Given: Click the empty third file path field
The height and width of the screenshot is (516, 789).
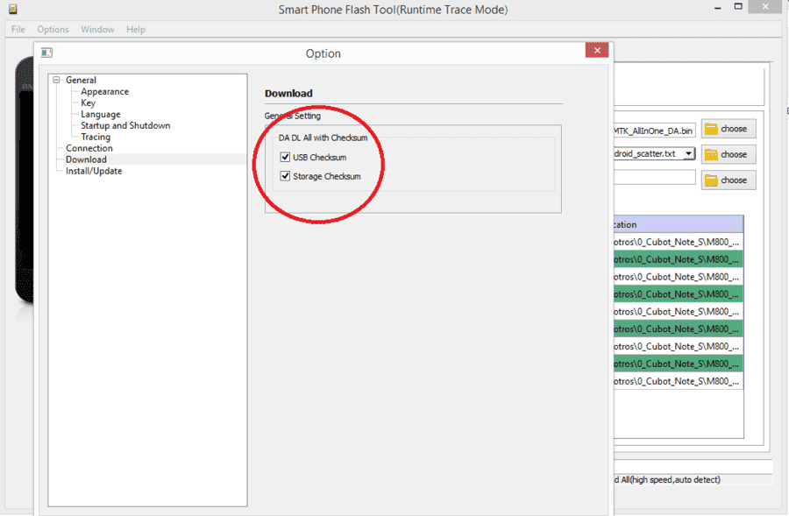Looking at the screenshot, I should (x=655, y=178).
